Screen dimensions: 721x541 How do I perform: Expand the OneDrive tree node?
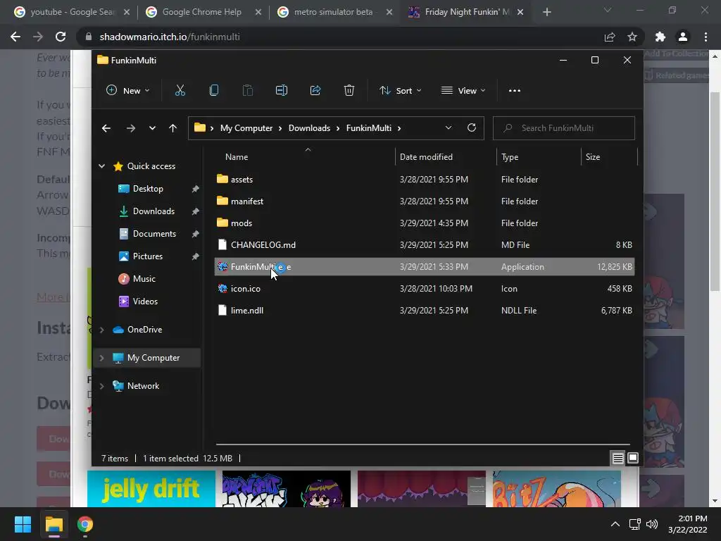101,330
